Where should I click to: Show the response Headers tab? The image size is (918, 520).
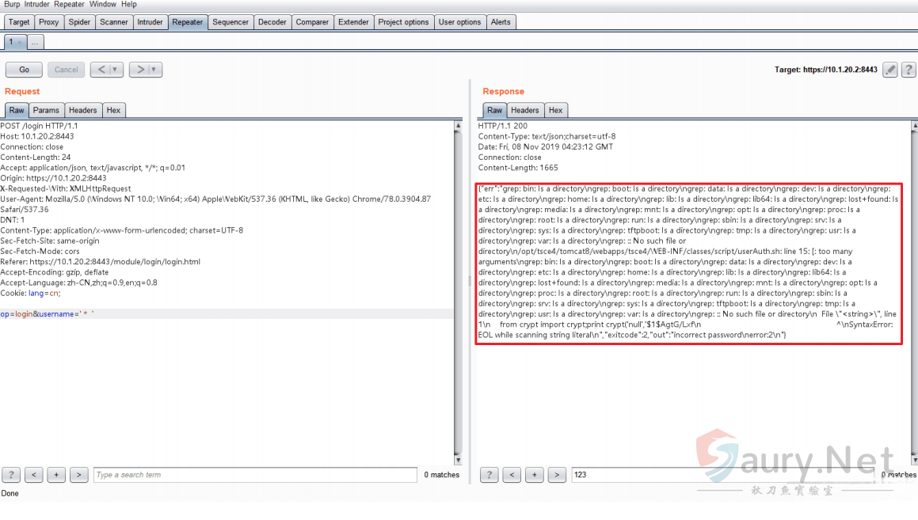pos(524,110)
